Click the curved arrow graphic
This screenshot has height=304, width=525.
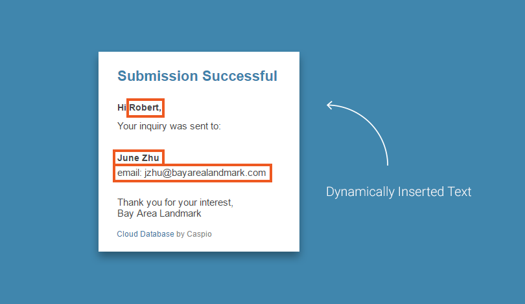point(357,133)
